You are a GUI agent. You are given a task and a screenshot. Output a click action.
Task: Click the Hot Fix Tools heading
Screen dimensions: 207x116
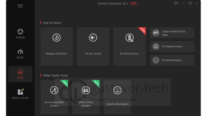click(x=52, y=23)
